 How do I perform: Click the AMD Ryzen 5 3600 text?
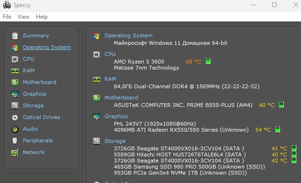click(x=139, y=62)
